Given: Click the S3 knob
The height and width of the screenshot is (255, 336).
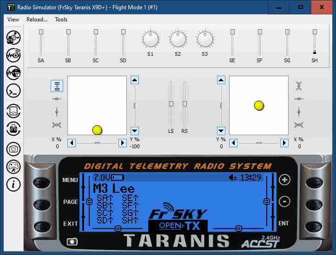Looking at the screenshot, I should pyautogui.click(x=205, y=39).
